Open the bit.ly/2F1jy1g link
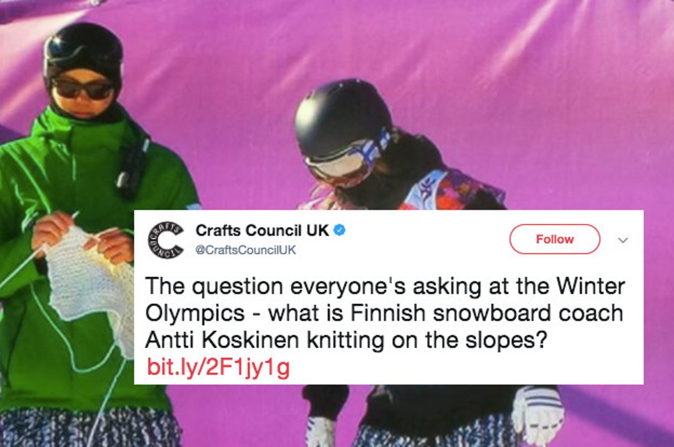Screen dimensions: 674x447 point(218,368)
